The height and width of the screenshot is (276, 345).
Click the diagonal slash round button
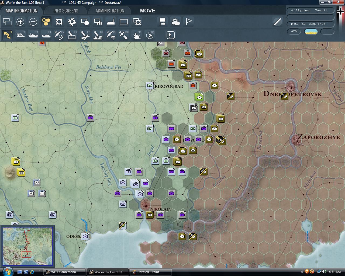[x=277, y=22]
